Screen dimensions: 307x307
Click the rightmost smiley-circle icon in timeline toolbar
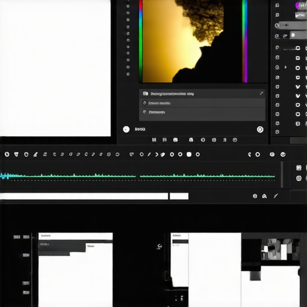pos(283,154)
